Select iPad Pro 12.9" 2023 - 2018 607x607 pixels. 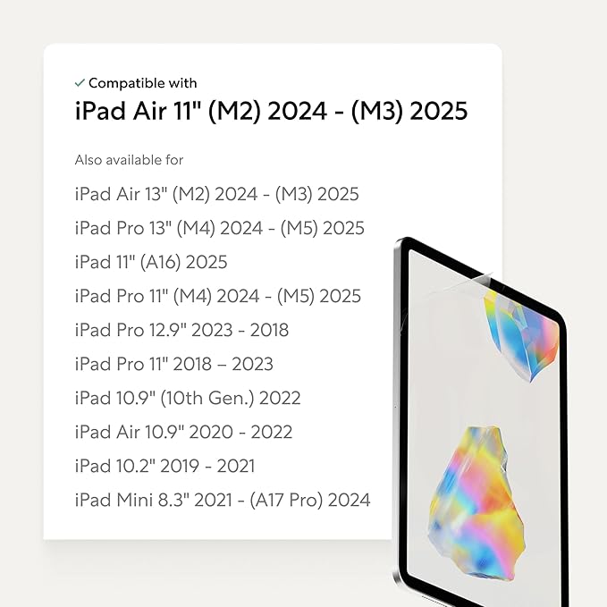[181, 330]
